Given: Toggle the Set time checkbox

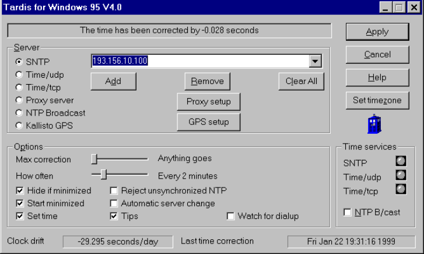Looking at the screenshot, I should click(20, 216).
